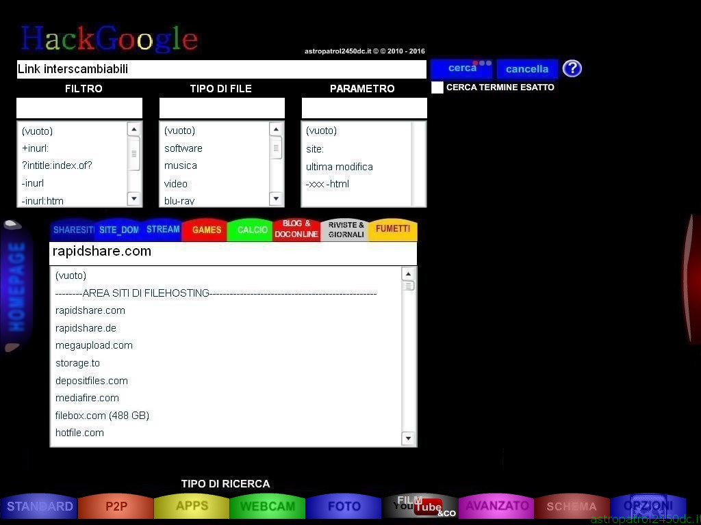701x525 pixels.
Task: Click the cerca search button
Action: (x=462, y=68)
